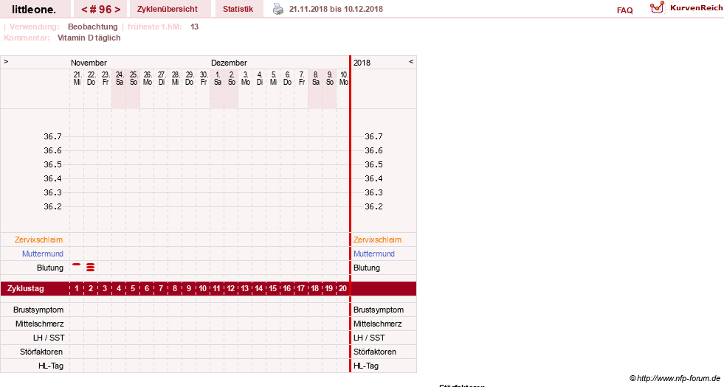Select date column 24. Sa

pos(119,78)
